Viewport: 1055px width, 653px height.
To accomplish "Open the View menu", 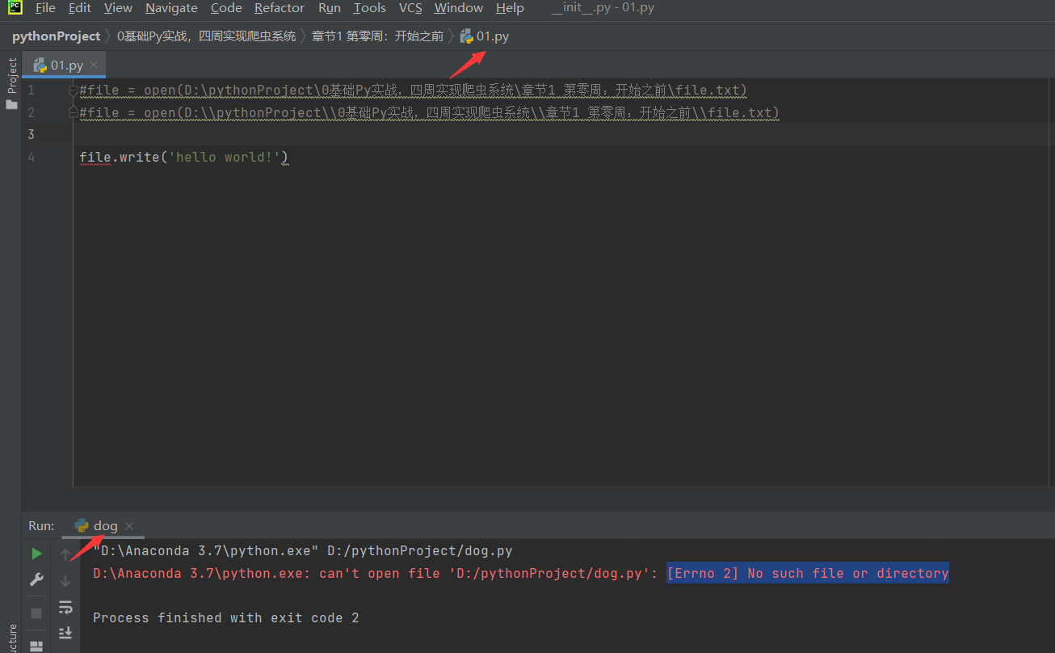I will [118, 8].
